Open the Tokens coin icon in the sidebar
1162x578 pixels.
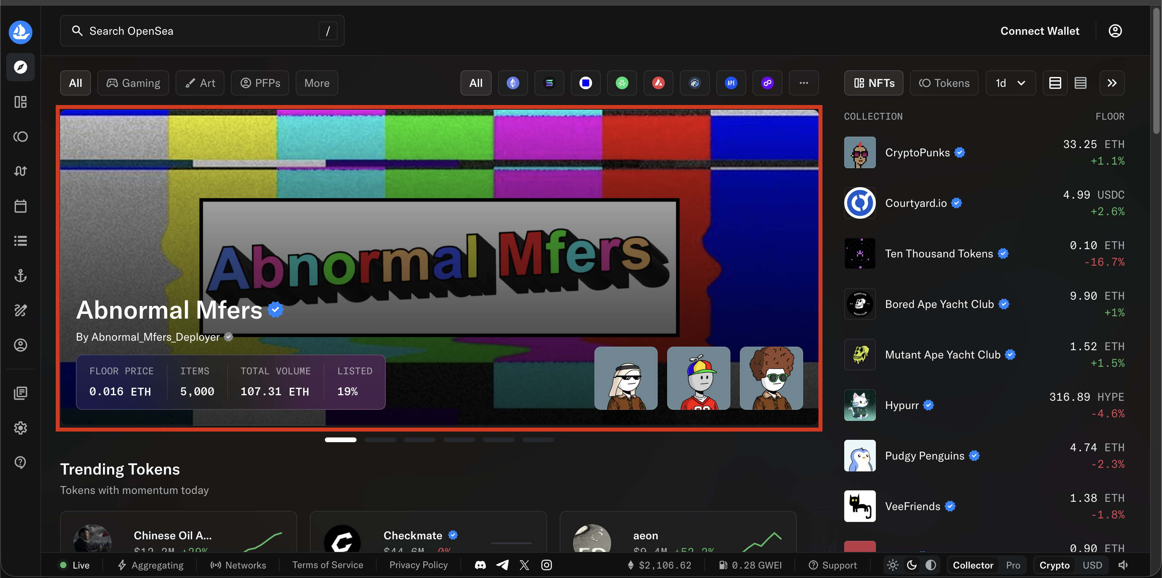20,137
